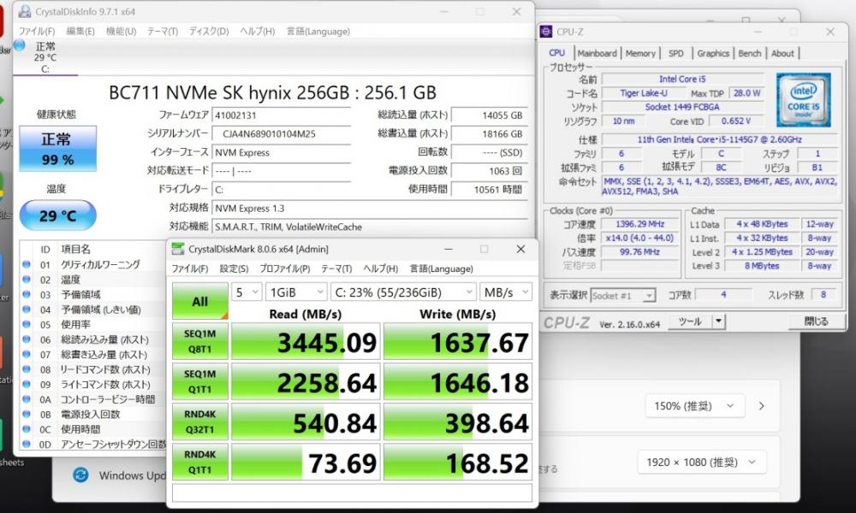Switch to the Graphics tab in CPU-Z
The height and width of the screenshot is (513, 856).
click(713, 53)
